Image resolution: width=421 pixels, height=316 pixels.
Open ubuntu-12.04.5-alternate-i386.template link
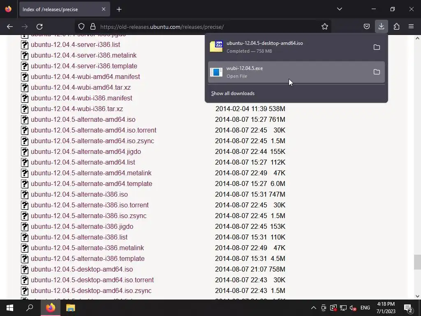[x=88, y=258]
